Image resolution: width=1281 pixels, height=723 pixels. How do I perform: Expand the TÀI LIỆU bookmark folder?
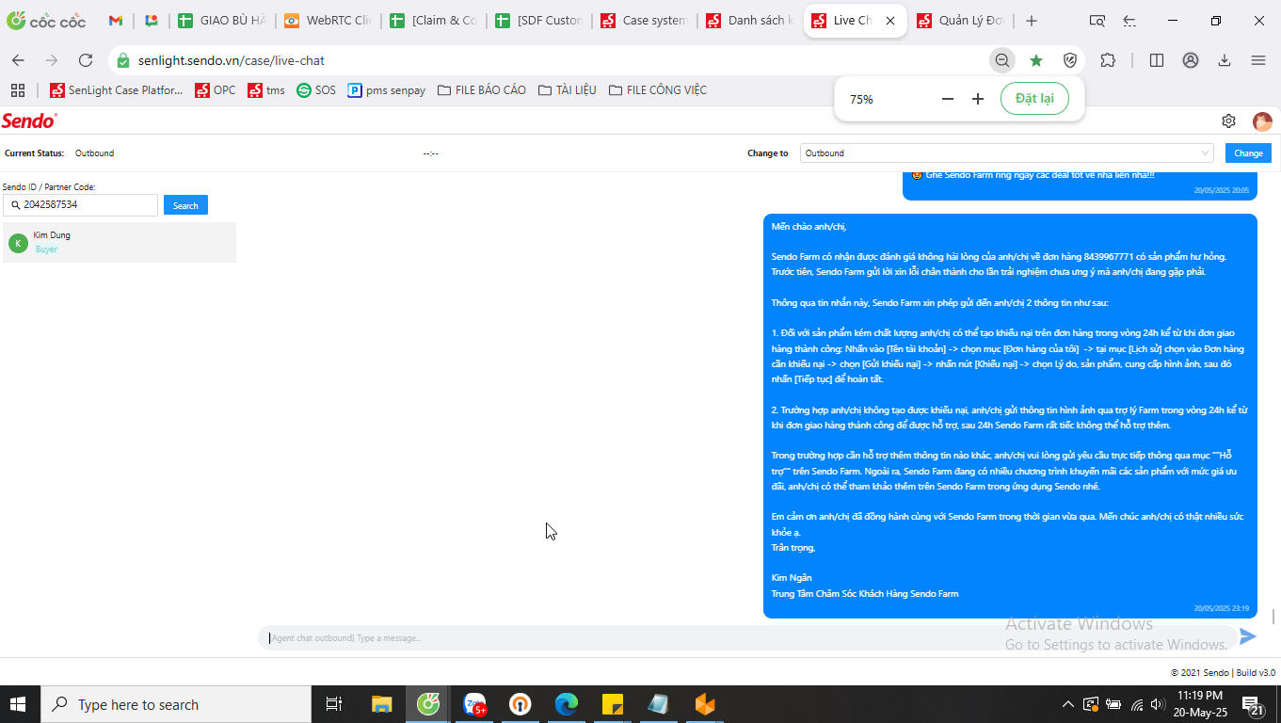568,90
